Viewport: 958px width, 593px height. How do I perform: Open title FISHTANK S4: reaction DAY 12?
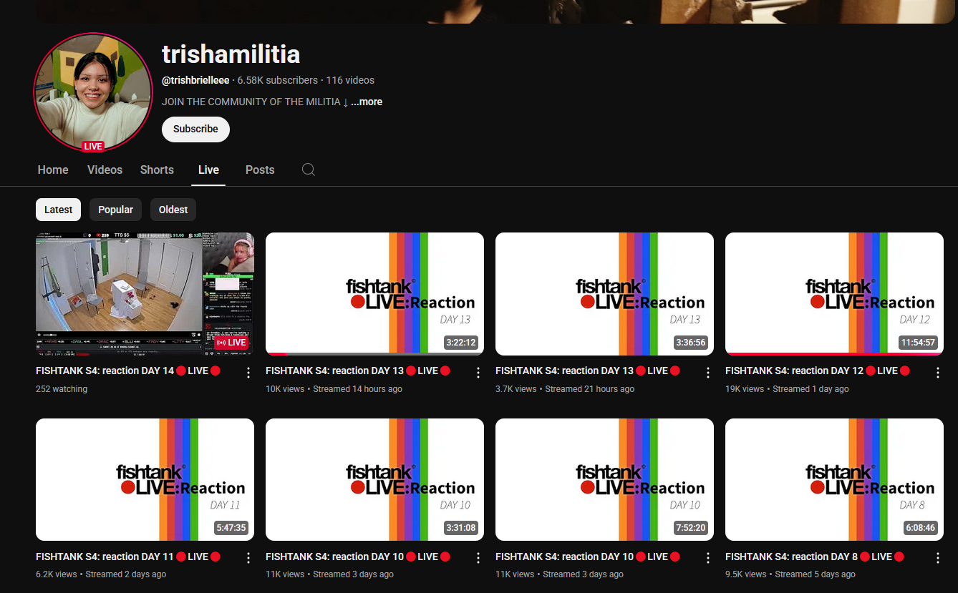pos(818,371)
